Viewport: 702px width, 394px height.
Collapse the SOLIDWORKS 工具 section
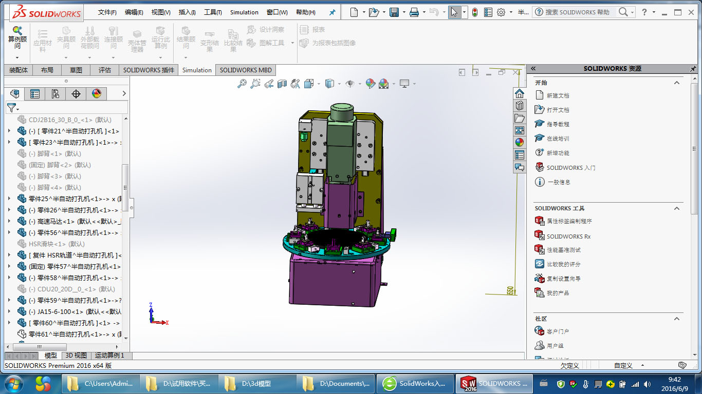[x=677, y=208]
